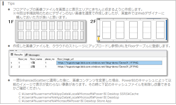The image size is (176, 105).
Task: Click the Tips heading
Action: [11, 4]
